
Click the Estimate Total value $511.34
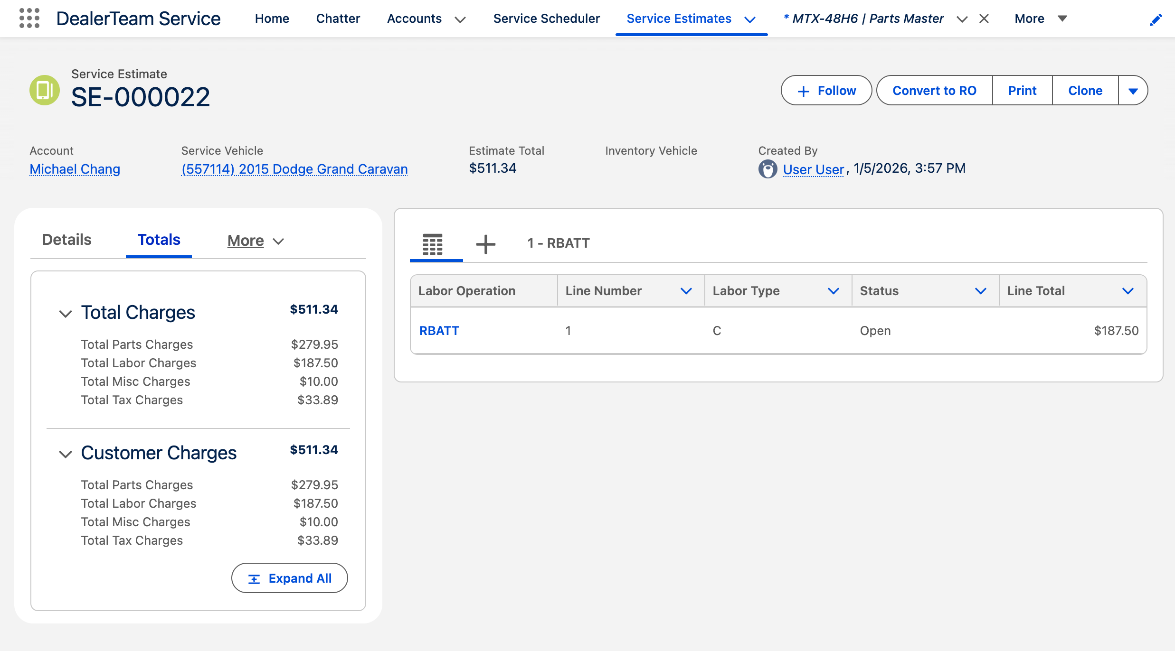coord(493,168)
